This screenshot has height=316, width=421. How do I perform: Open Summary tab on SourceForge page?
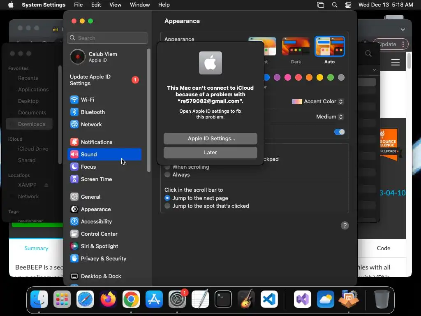[36, 248]
